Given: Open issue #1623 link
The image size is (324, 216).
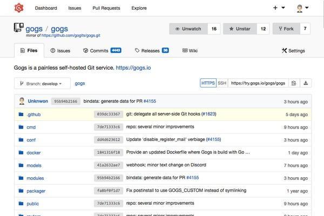Looking at the screenshot, I should (209, 114).
